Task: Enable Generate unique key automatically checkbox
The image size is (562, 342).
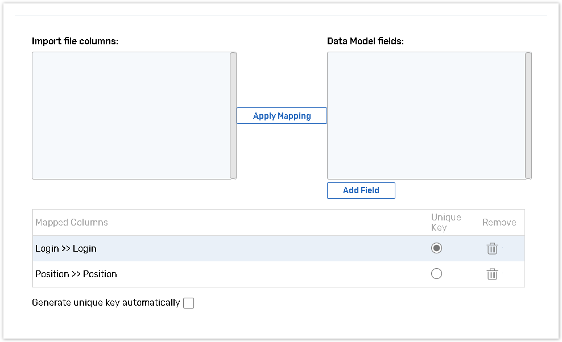Action: tap(189, 303)
